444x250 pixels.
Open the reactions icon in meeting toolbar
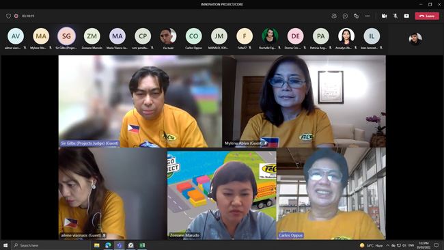(x=356, y=16)
